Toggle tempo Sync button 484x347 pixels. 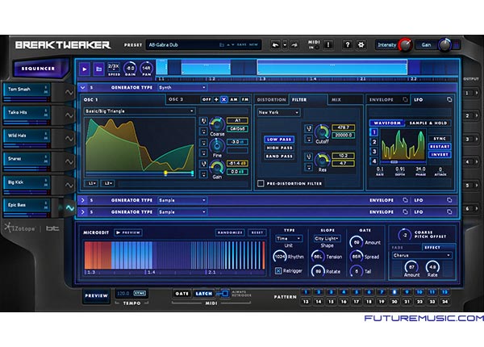[x=140, y=293]
